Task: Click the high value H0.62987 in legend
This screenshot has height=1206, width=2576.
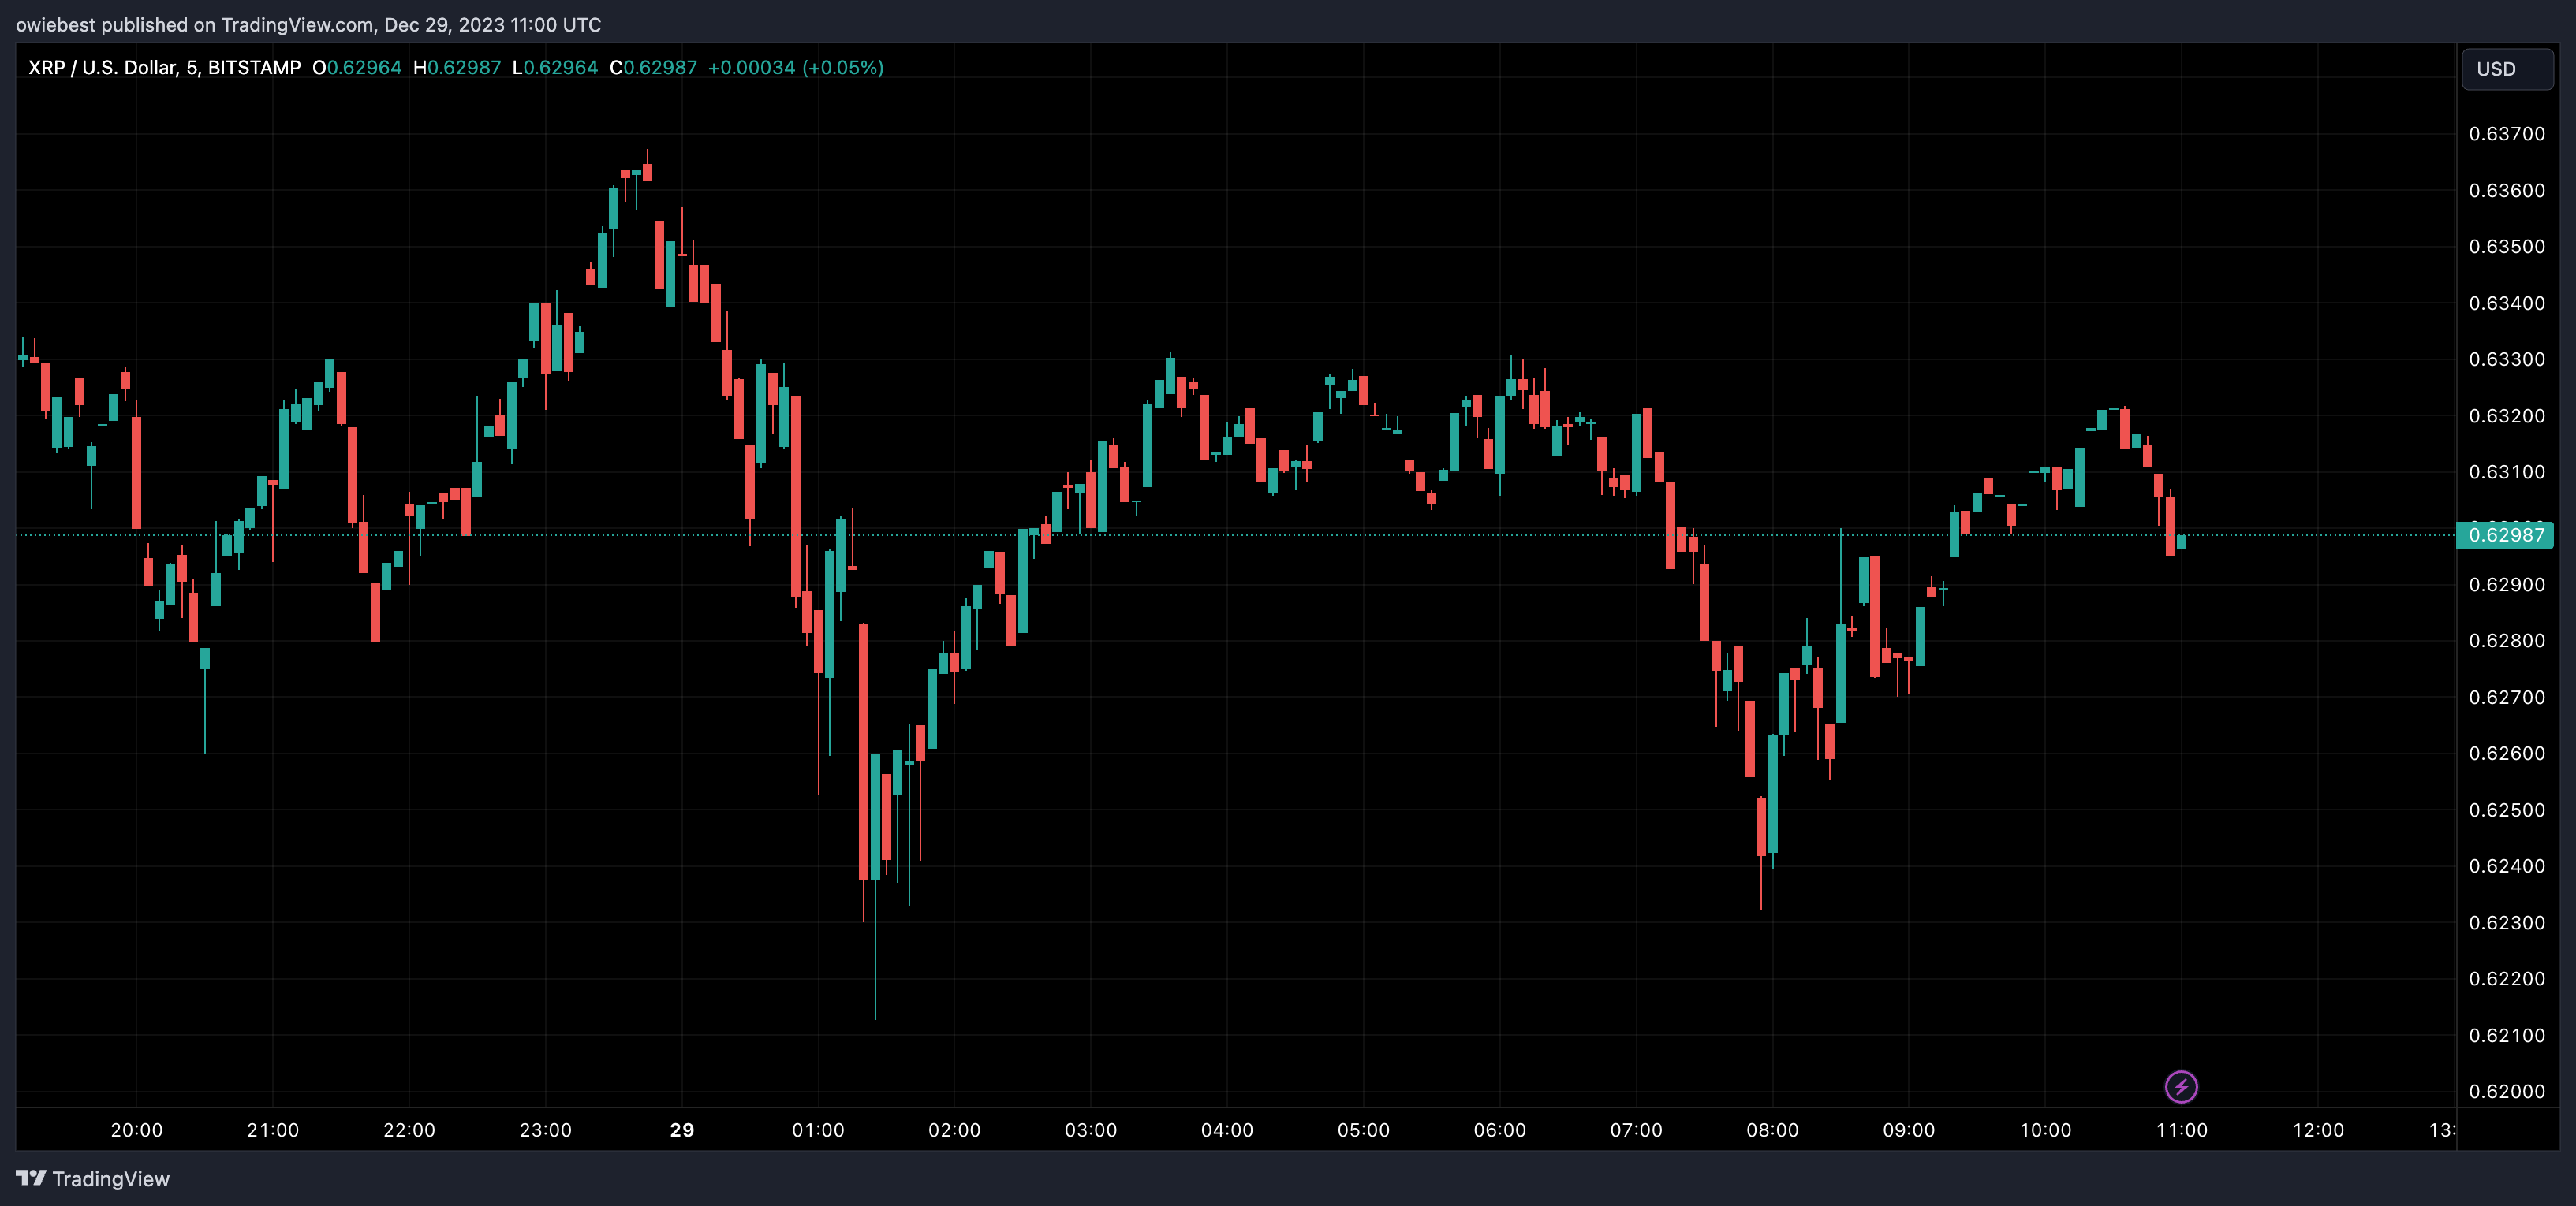Action: tap(456, 68)
